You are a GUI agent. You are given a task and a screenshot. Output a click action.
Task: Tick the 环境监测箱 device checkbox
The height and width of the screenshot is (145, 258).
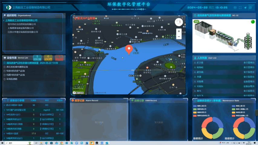click(5, 79)
